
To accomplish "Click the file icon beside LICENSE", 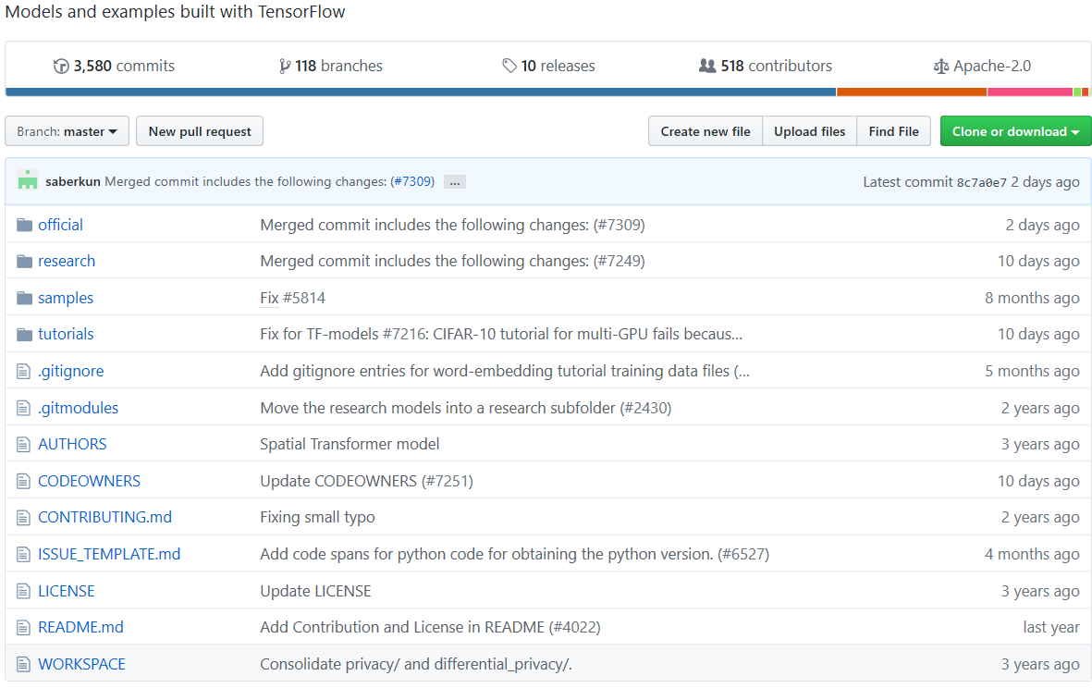I will 24,591.
